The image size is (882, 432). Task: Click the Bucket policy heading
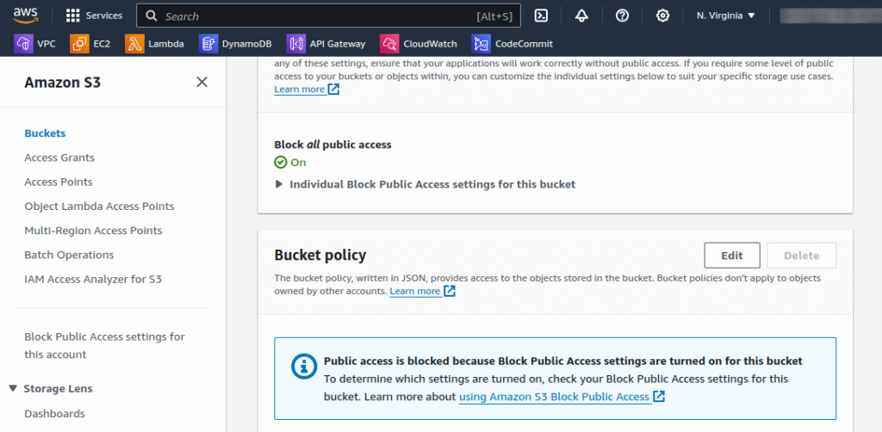coord(320,256)
